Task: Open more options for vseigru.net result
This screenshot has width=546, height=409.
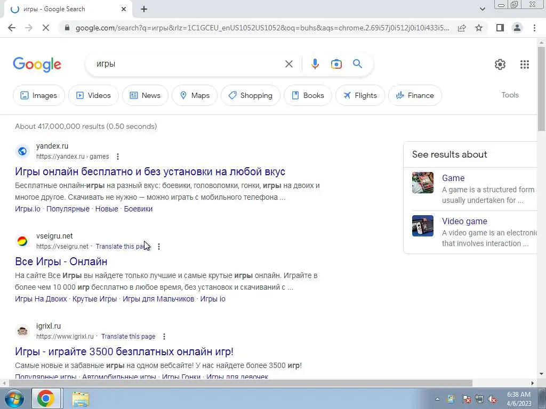Action: coord(159,247)
